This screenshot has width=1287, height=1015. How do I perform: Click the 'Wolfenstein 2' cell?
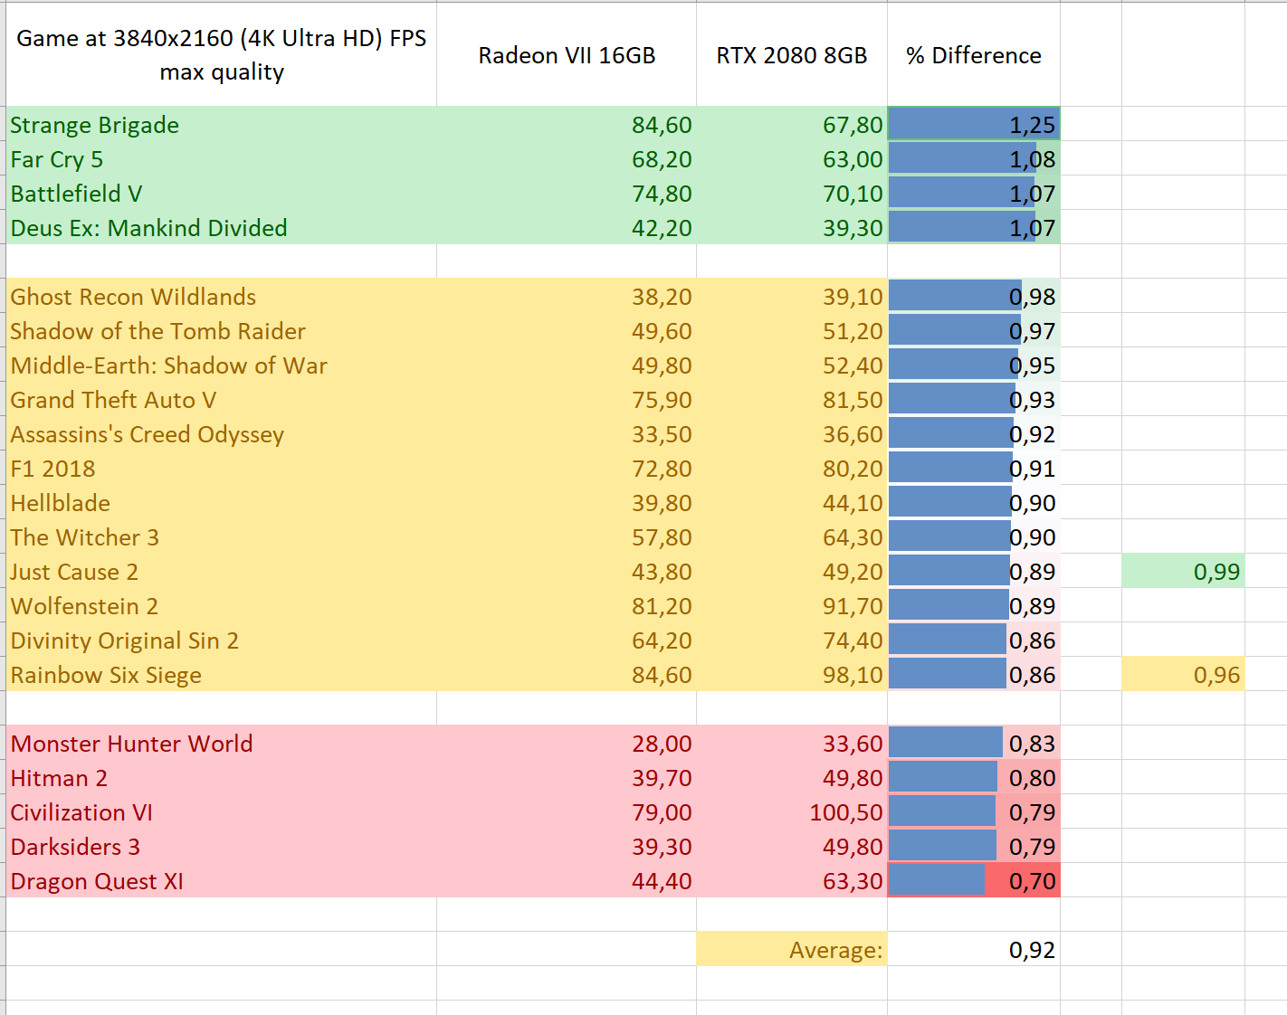(x=222, y=605)
